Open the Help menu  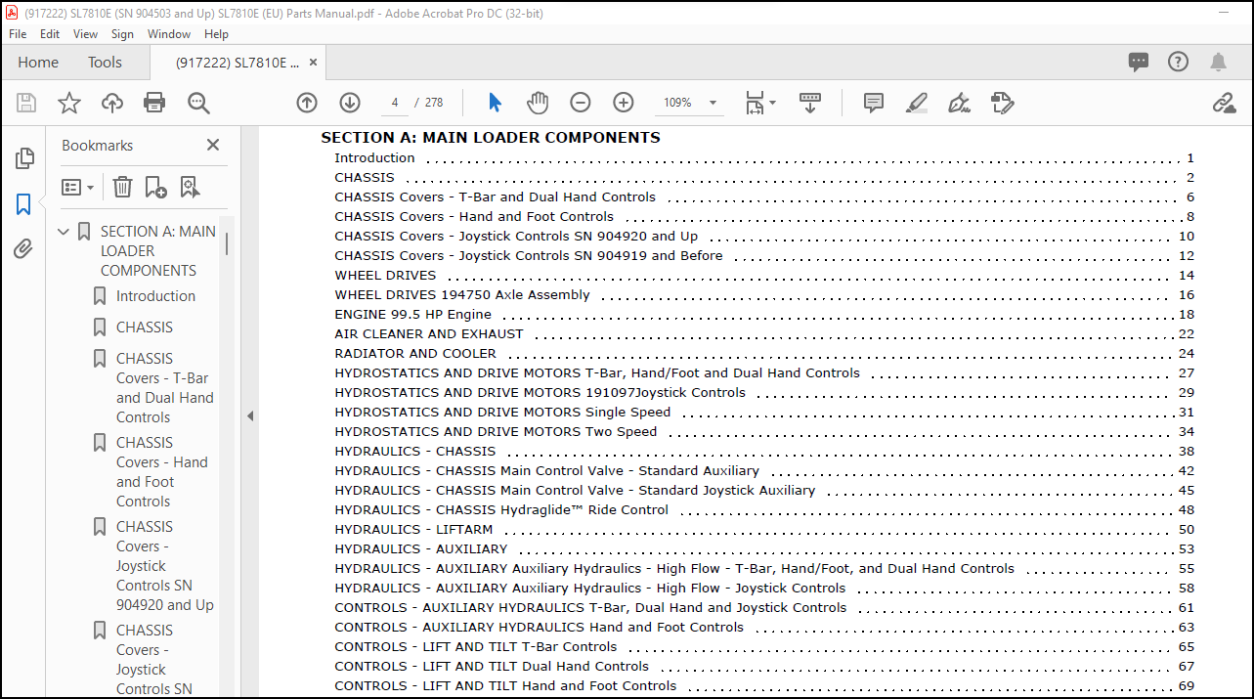coord(216,33)
